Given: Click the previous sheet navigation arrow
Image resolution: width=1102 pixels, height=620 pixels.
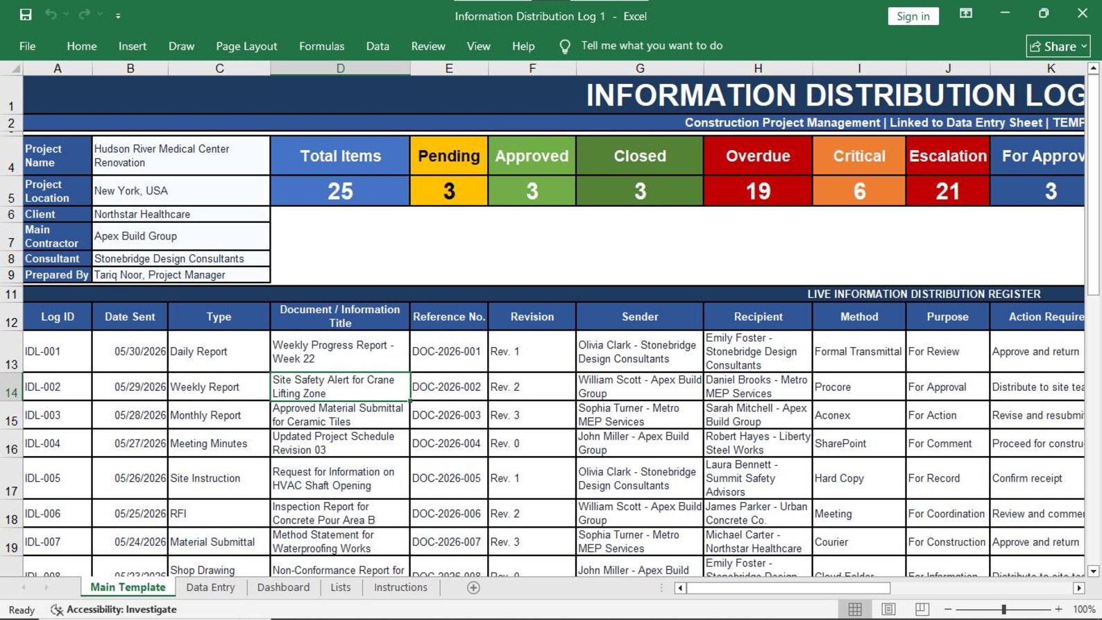Looking at the screenshot, I should 24,588.
